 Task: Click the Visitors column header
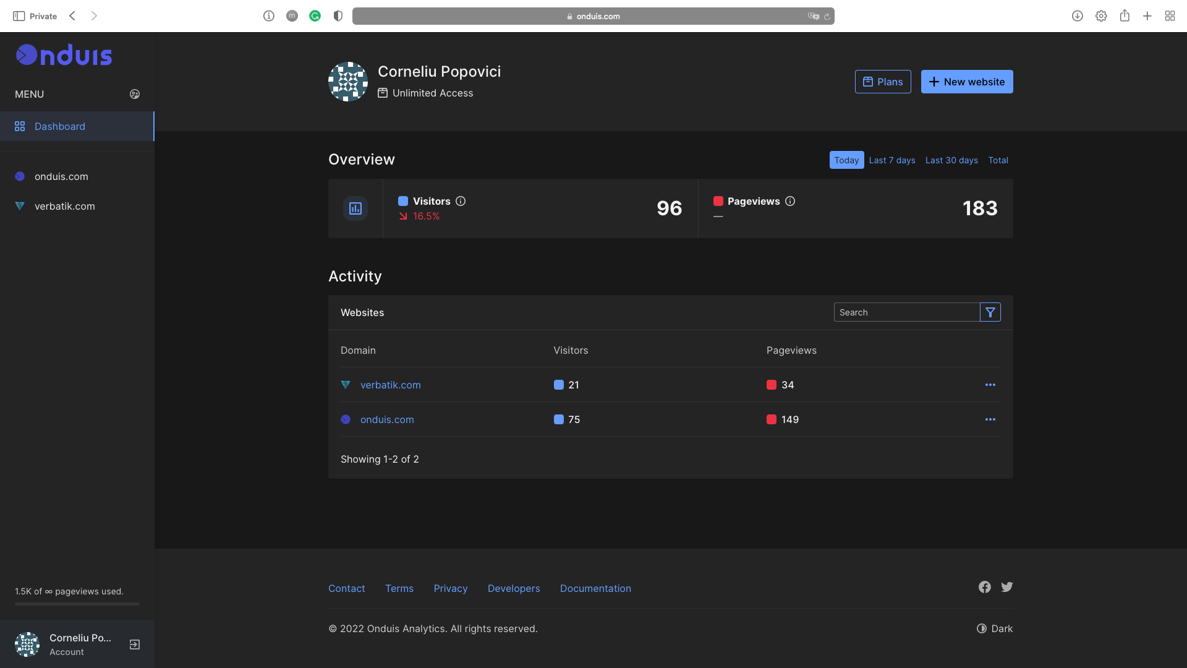571,350
